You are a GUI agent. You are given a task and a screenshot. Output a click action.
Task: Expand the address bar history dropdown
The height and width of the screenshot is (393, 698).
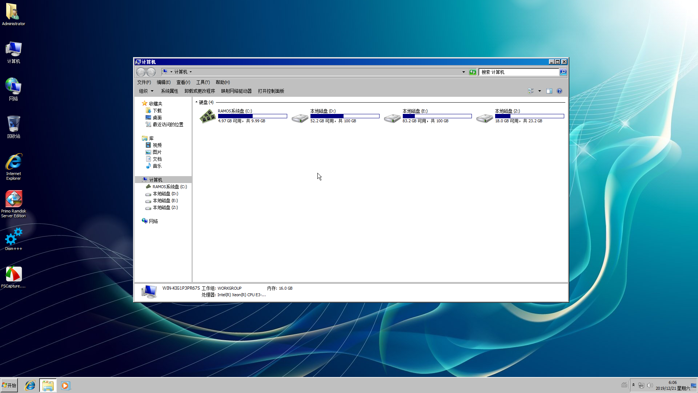[x=464, y=72]
